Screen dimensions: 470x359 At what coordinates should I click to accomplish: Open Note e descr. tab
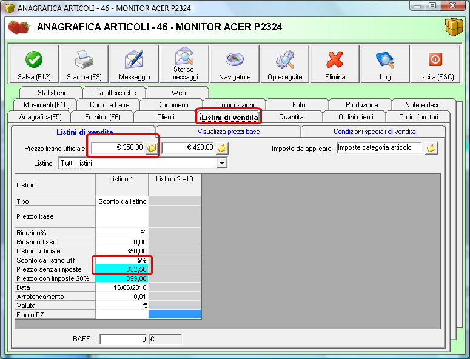pos(424,105)
